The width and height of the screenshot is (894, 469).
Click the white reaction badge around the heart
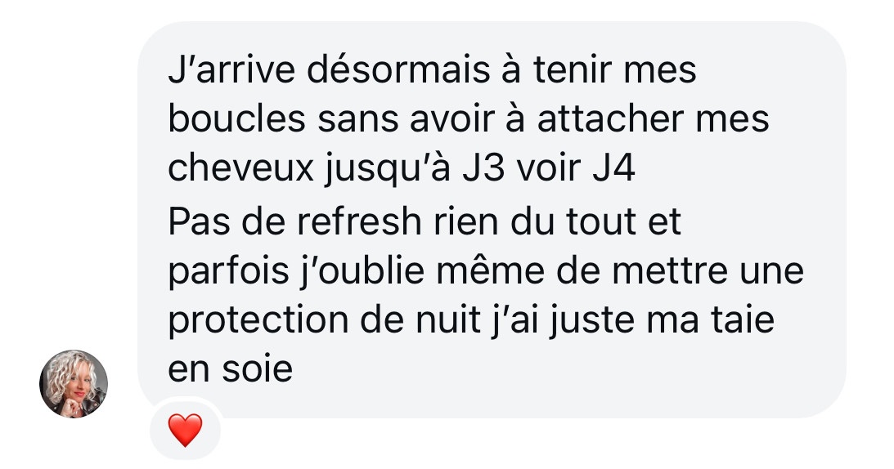[x=186, y=430]
